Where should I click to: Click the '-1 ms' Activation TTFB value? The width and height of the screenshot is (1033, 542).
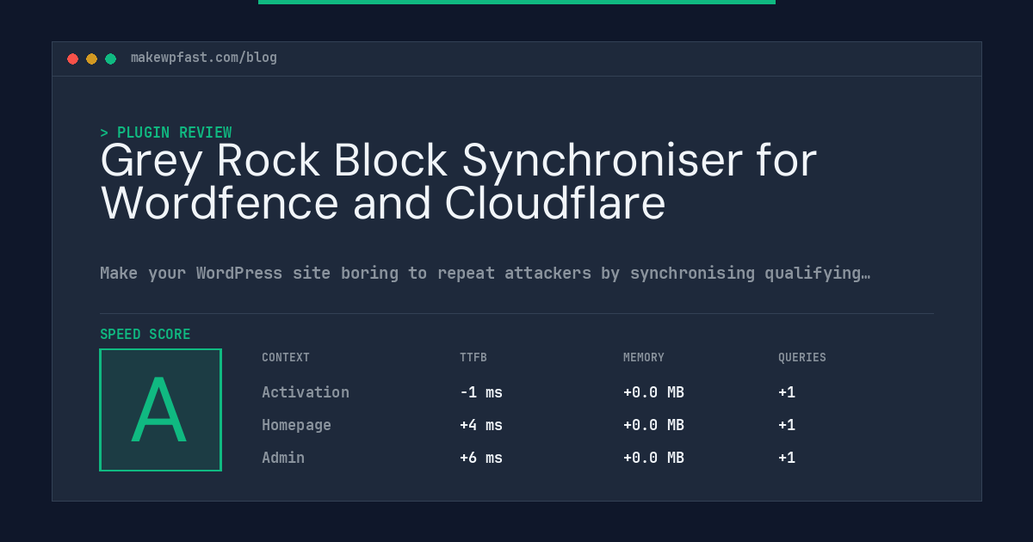point(481,392)
